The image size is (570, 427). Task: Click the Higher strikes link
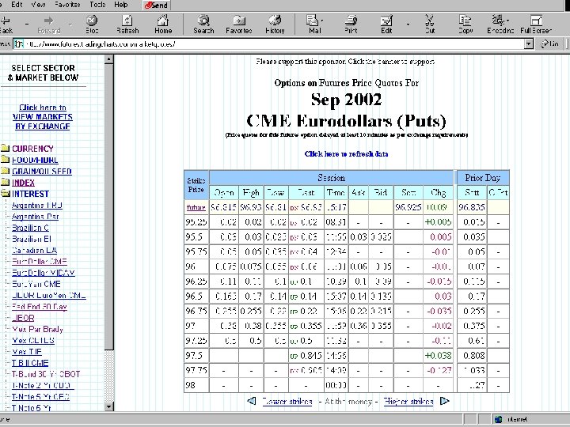point(408,402)
